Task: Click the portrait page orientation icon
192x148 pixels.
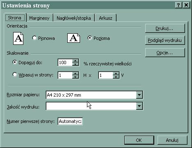Action: pos(18,38)
